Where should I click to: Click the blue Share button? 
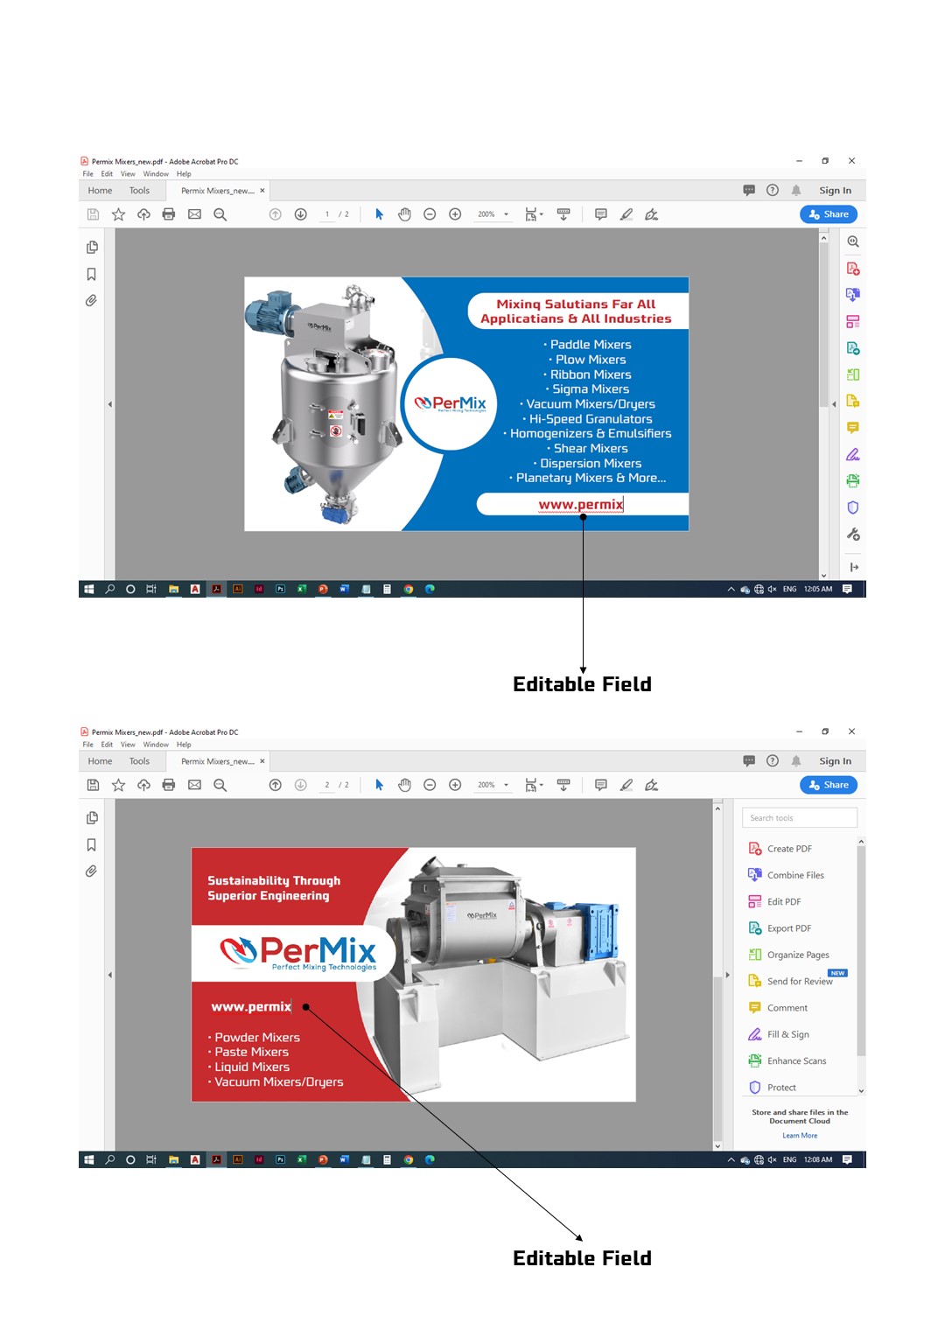coord(829,785)
